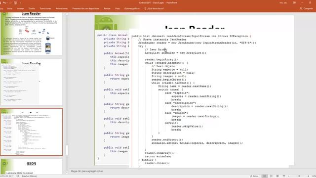Open Ribbon Display Options icon
Screen dimensions: 316x178
click(x=294, y=3)
